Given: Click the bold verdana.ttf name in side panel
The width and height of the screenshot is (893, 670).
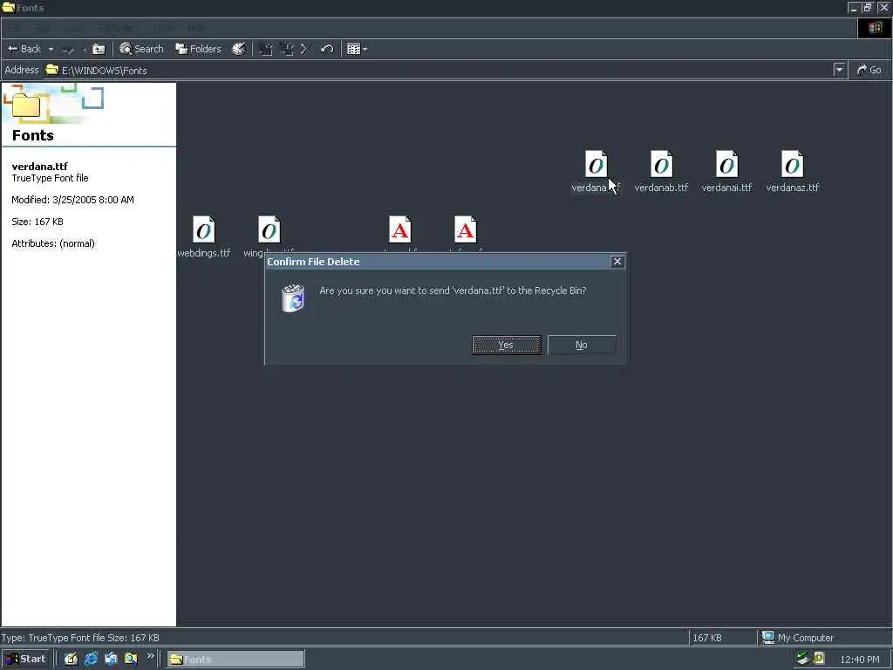Looking at the screenshot, I should [40, 167].
